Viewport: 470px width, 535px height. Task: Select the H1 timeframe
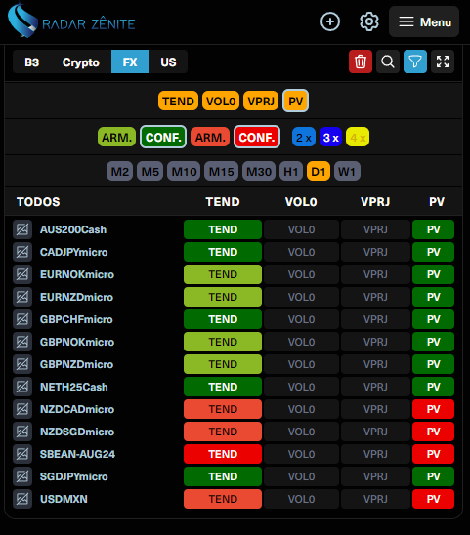[291, 171]
